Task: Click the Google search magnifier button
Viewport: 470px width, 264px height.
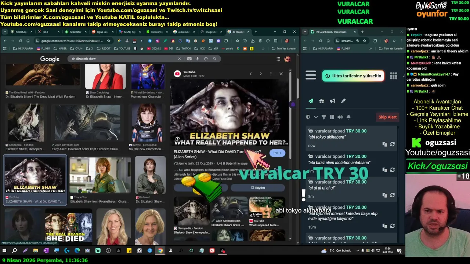Action: (x=215, y=59)
